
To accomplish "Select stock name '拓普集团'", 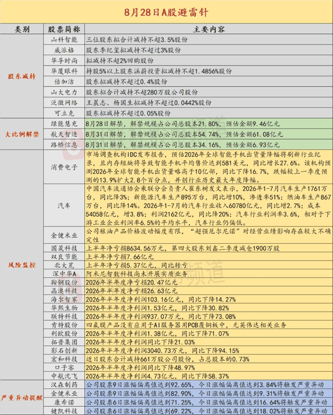I will pyautogui.click(x=64, y=342).
